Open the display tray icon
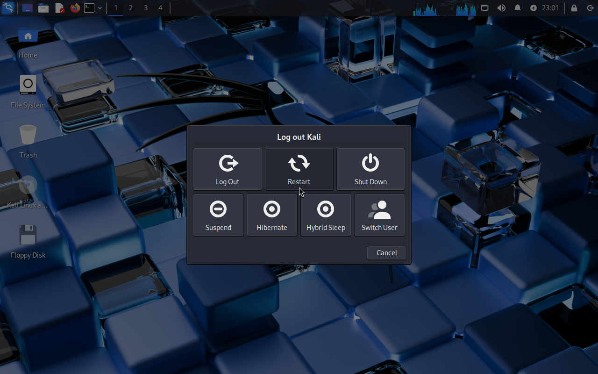The width and height of the screenshot is (598, 374). click(485, 8)
